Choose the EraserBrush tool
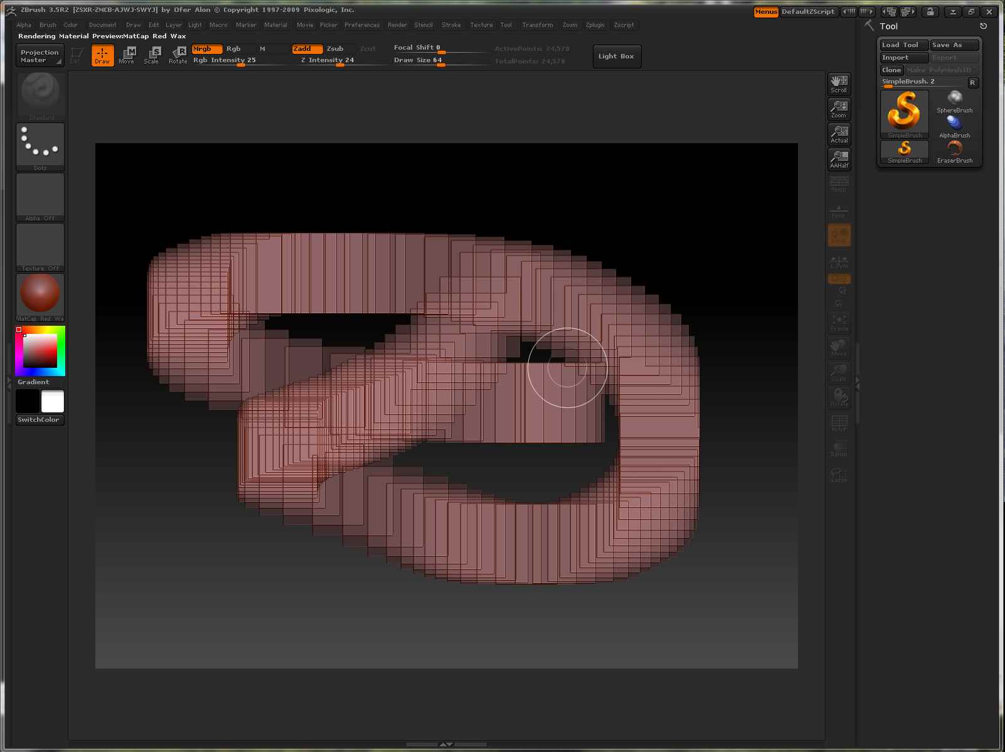This screenshot has width=1005, height=752. click(x=954, y=151)
